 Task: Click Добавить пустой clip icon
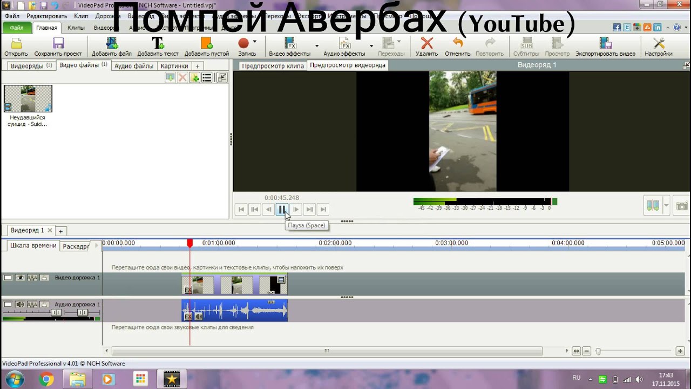206,43
